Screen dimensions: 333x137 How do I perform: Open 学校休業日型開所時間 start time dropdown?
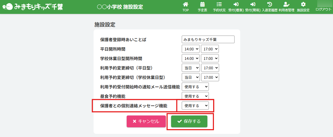tap(191, 58)
